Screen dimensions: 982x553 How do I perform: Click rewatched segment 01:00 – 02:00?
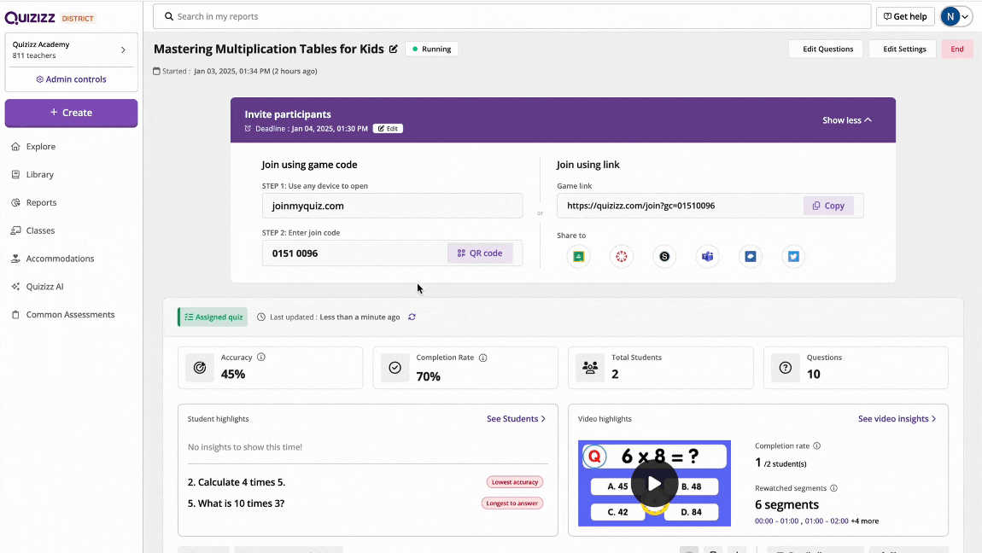(827, 521)
